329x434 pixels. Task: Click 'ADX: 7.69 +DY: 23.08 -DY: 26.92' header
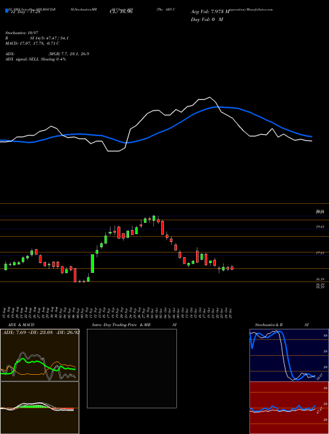[41, 332]
